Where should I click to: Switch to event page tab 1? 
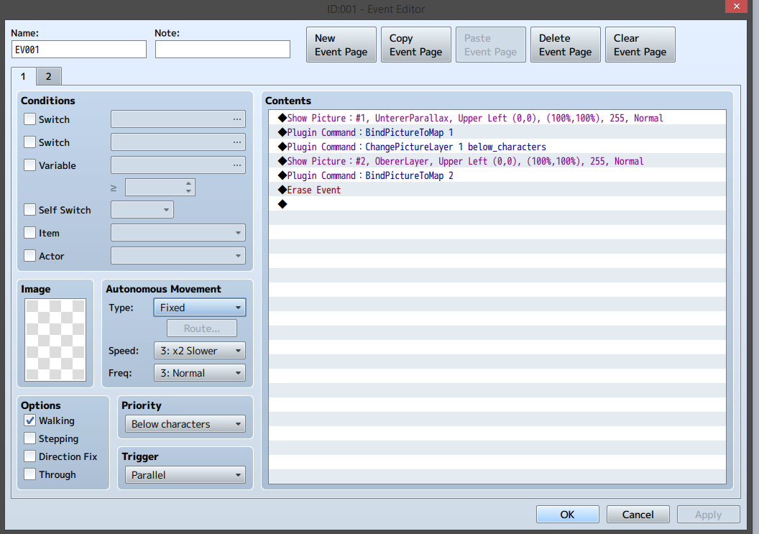point(23,76)
